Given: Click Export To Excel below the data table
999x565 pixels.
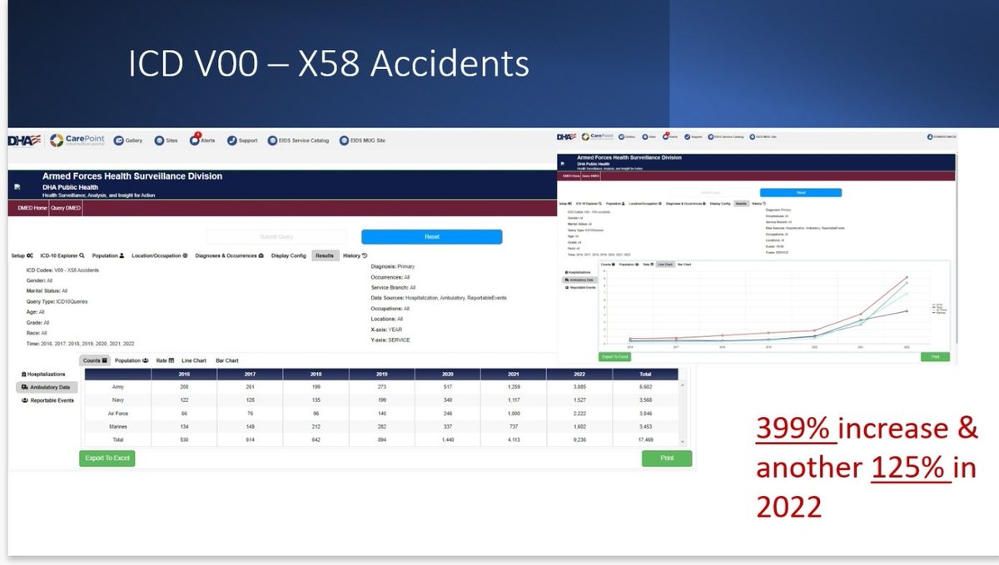Looking at the screenshot, I should coord(106,458).
